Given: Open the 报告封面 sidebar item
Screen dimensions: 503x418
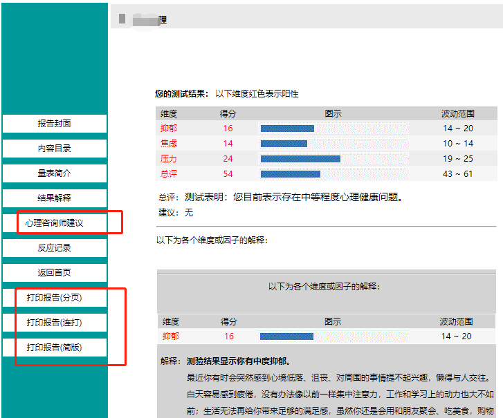Looking at the screenshot, I should click(x=54, y=124).
